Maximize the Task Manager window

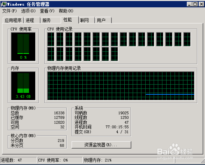[x=195, y=4]
